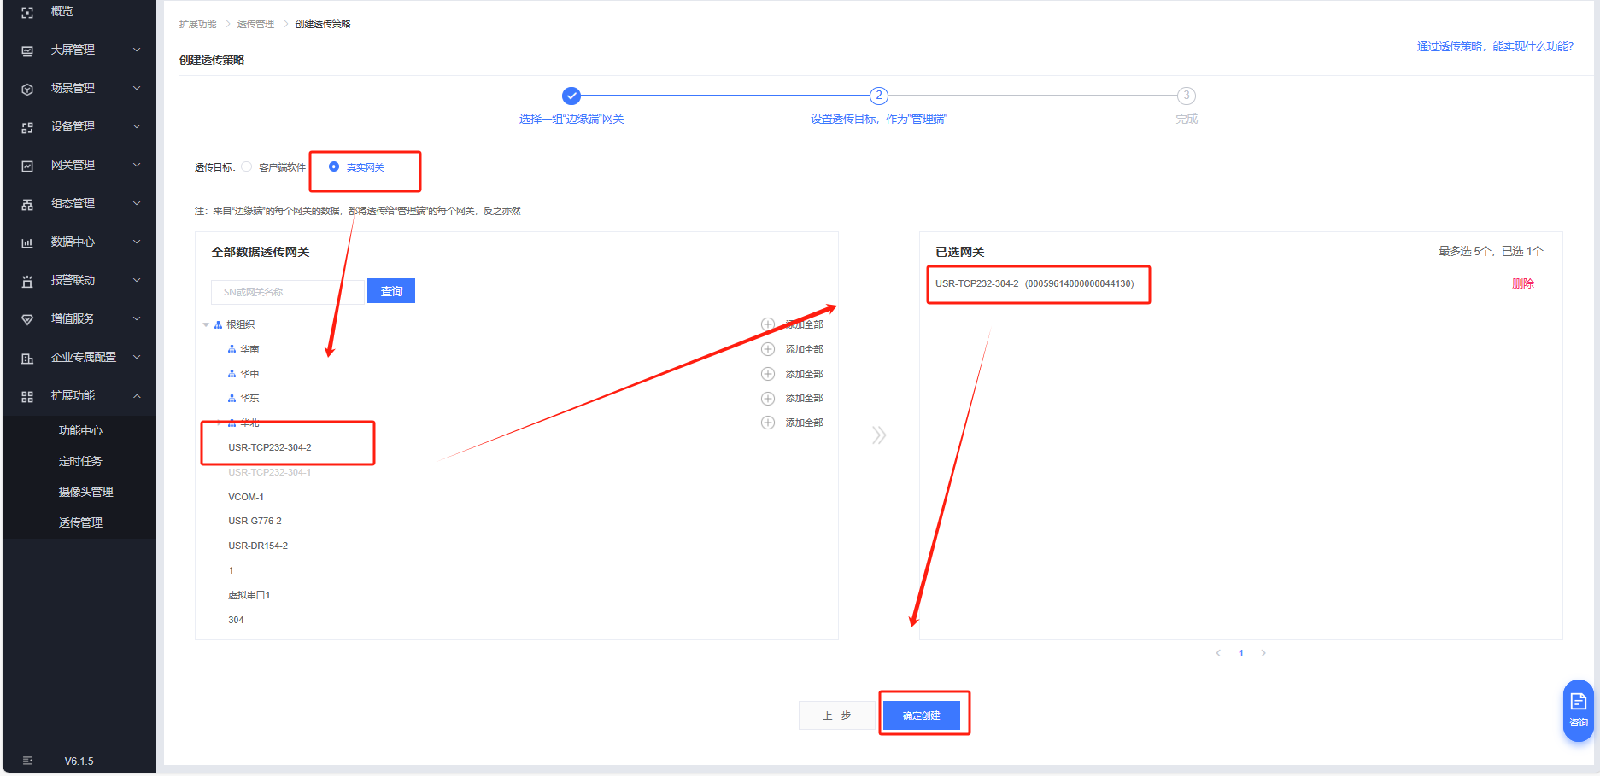Go to next page of selected gateways
1600x776 pixels.
coord(1263,653)
